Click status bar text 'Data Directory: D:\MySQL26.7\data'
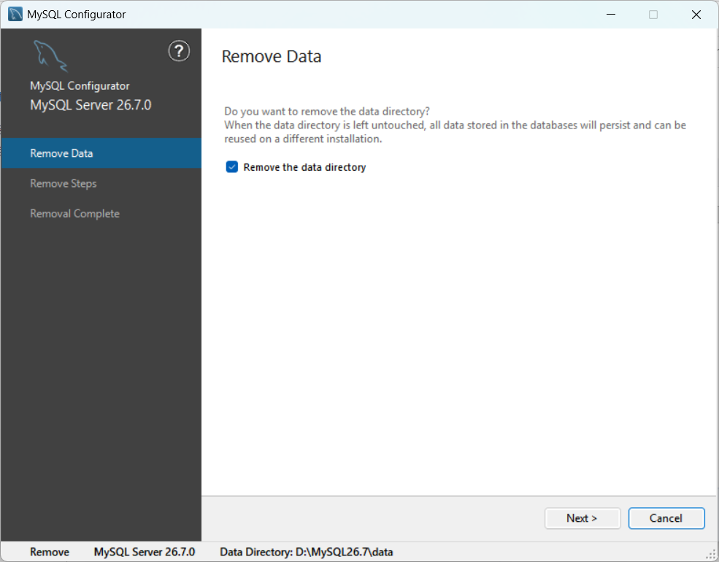719x562 pixels. coord(307,552)
